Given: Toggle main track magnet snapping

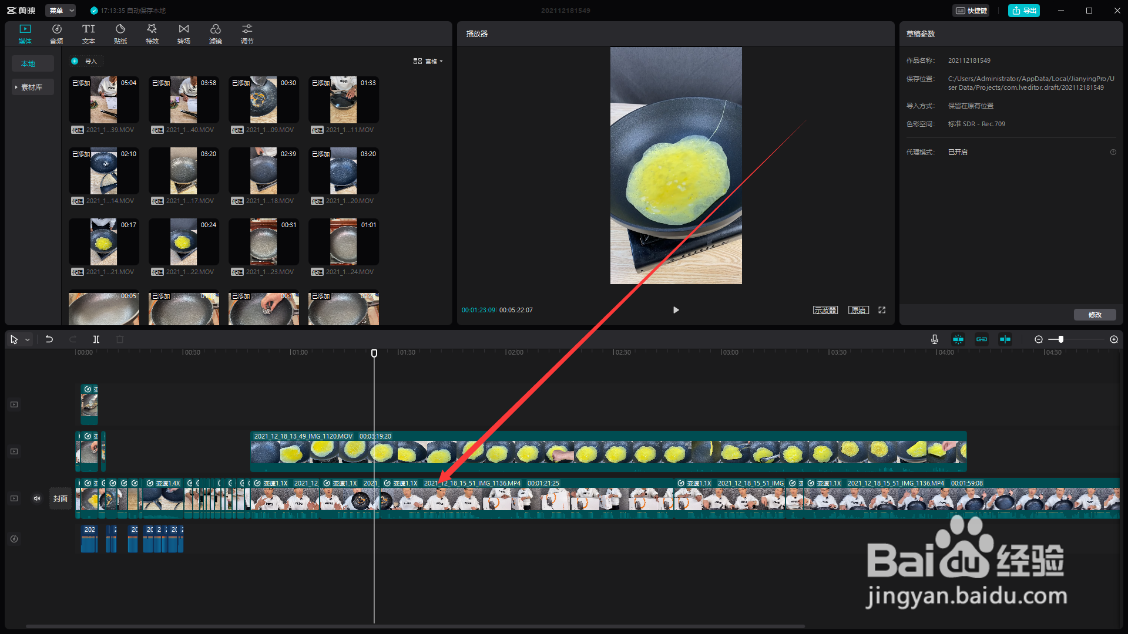Looking at the screenshot, I should (958, 339).
